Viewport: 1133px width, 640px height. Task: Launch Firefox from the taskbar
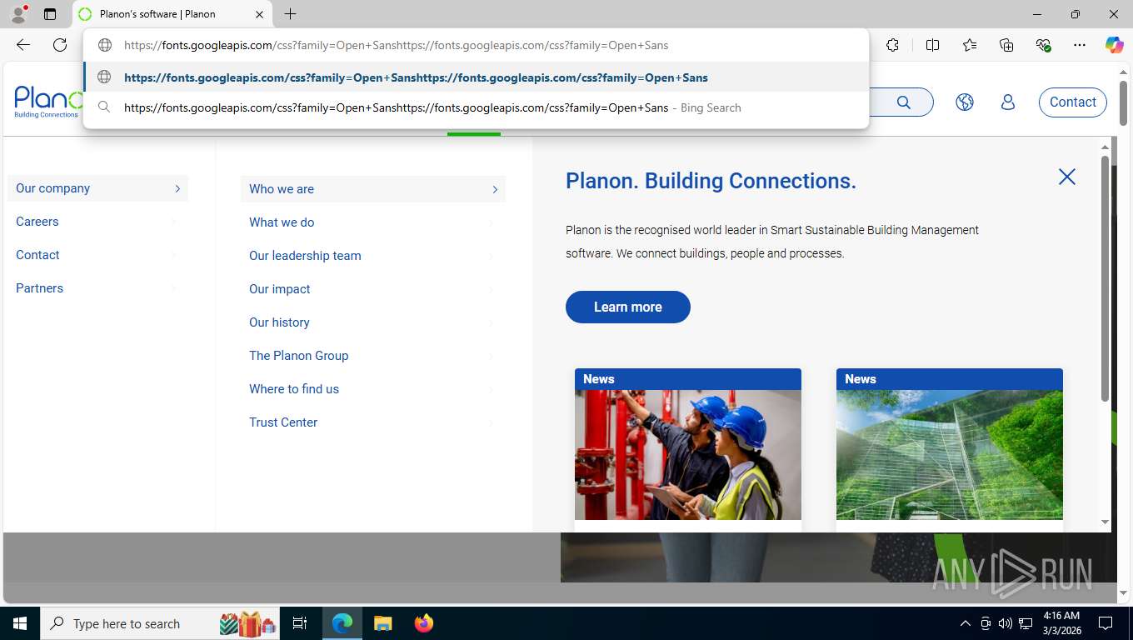coord(424,623)
